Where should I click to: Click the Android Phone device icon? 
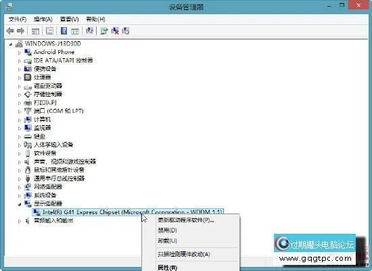coord(28,52)
